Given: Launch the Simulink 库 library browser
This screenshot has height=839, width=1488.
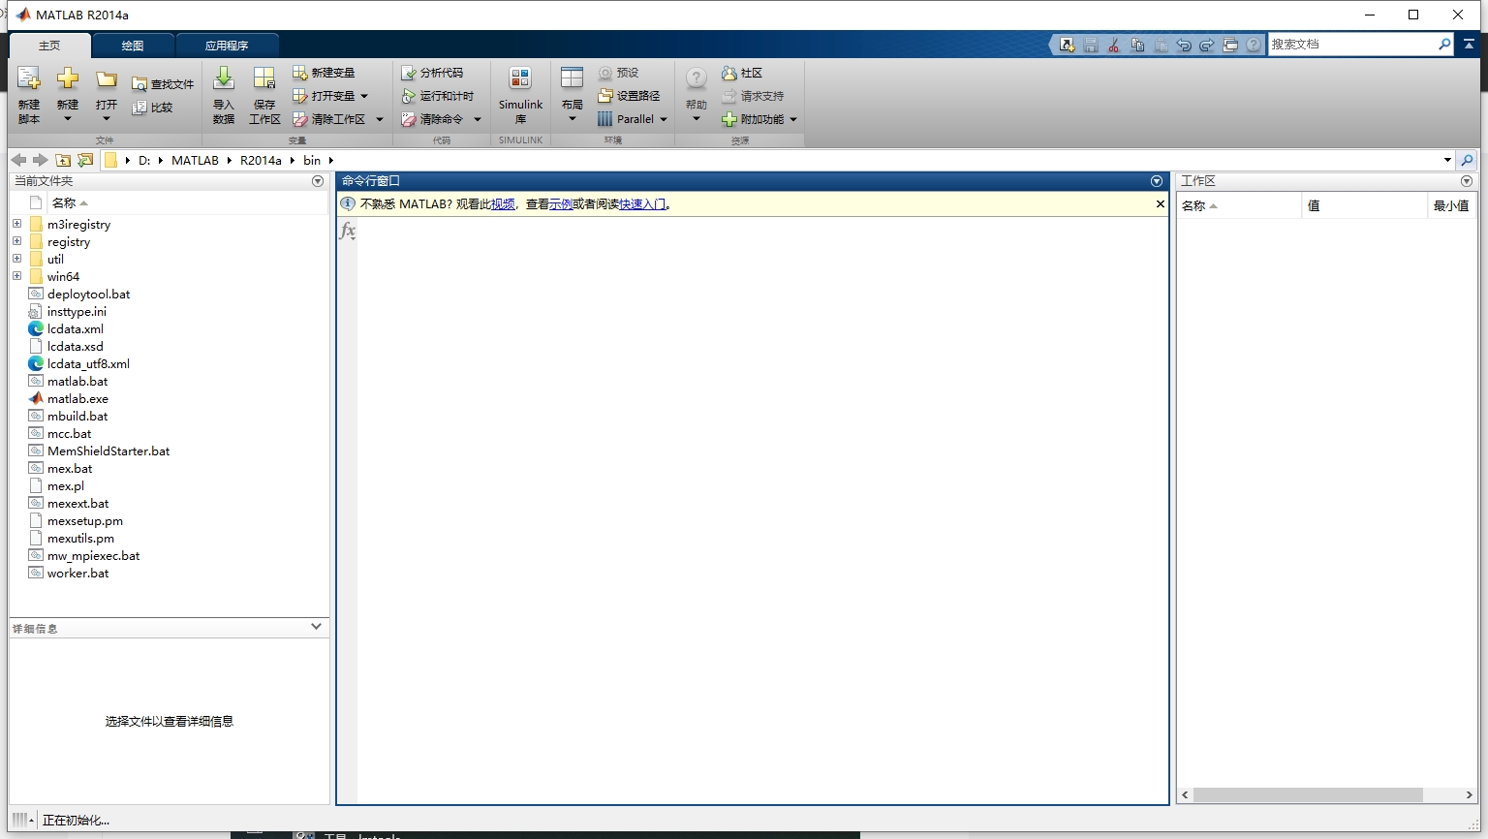Looking at the screenshot, I should (x=520, y=94).
